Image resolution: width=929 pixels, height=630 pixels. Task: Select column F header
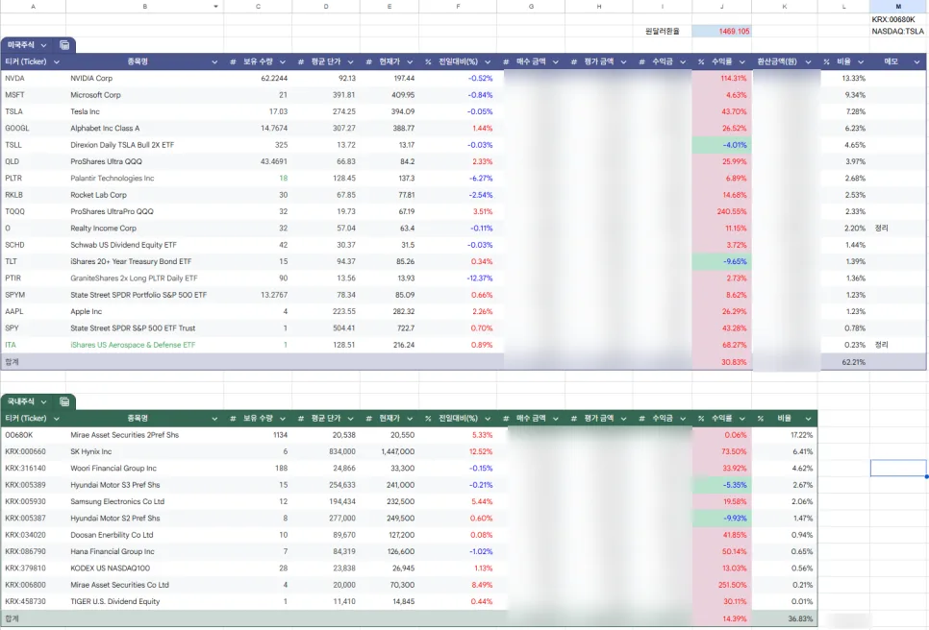(x=458, y=7)
